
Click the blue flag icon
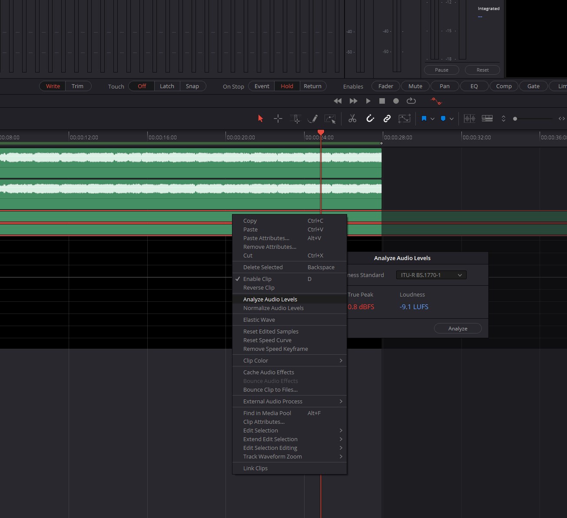point(424,119)
